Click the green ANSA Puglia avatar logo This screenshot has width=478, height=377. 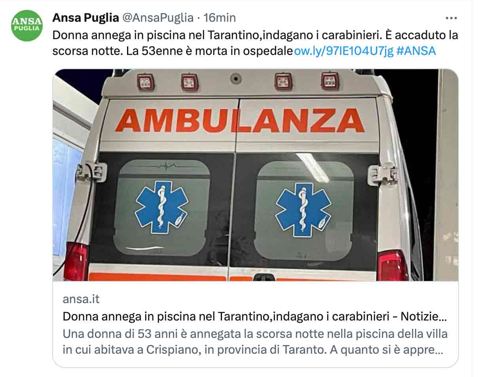27,26
